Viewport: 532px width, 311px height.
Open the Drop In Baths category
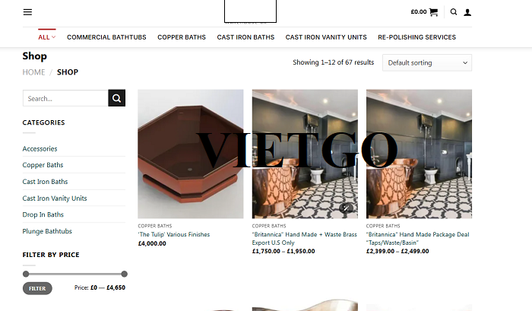(x=43, y=214)
